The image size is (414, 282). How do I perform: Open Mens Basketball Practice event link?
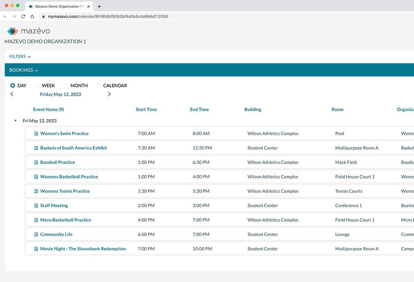pos(65,220)
